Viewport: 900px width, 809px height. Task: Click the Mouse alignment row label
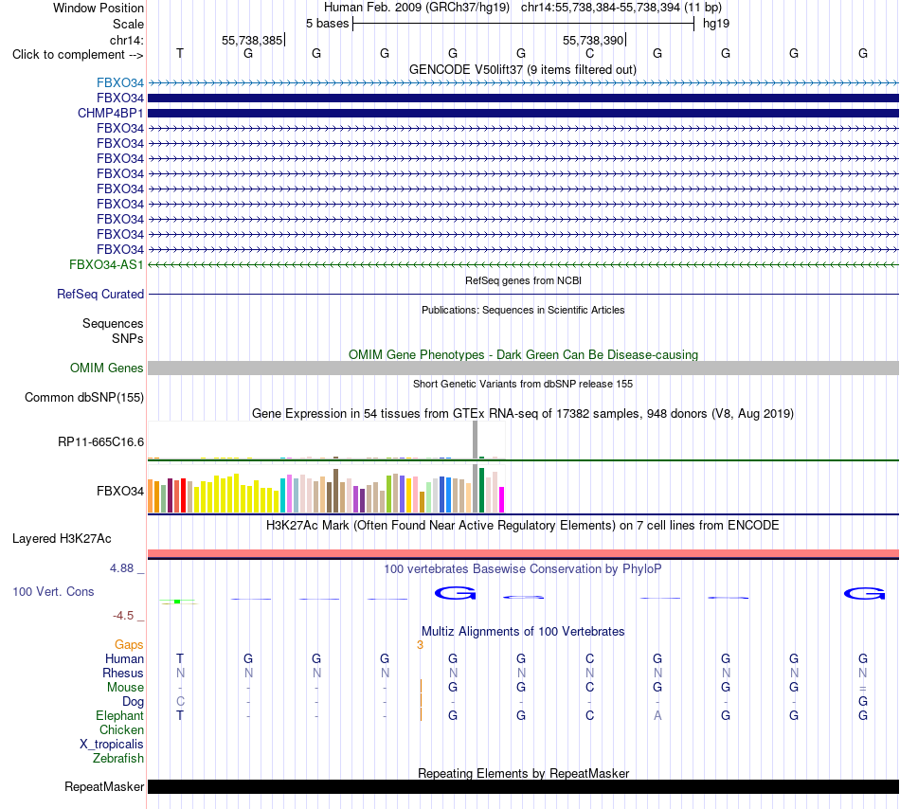pos(125,687)
